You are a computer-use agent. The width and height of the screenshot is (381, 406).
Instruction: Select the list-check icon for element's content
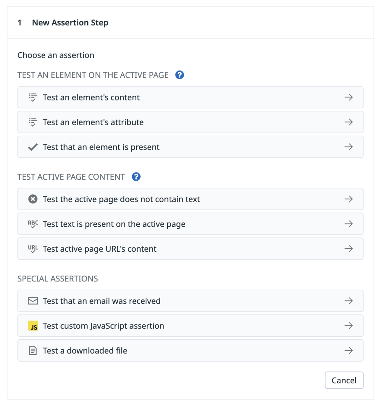click(x=33, y=97)
